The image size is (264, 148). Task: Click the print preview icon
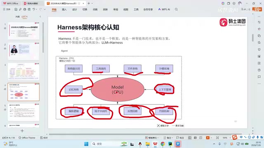[29, 9]
